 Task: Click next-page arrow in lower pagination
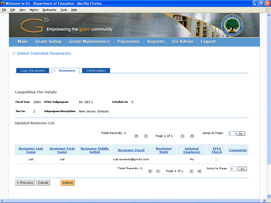[x=191, y=171]
